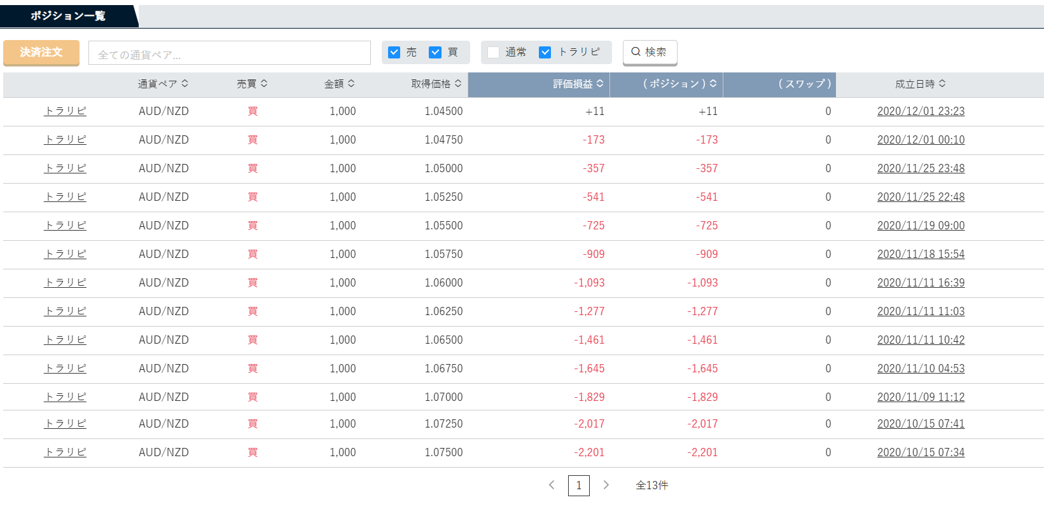The image size is (1044, 514).
Task: Click 評価損益 value -1,093
Action: click(x=589, y=283)
